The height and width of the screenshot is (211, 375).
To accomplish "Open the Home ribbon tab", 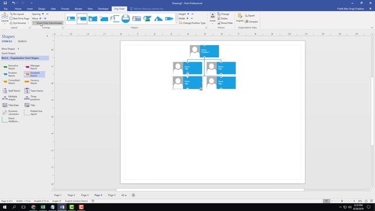I will [18, 9].
